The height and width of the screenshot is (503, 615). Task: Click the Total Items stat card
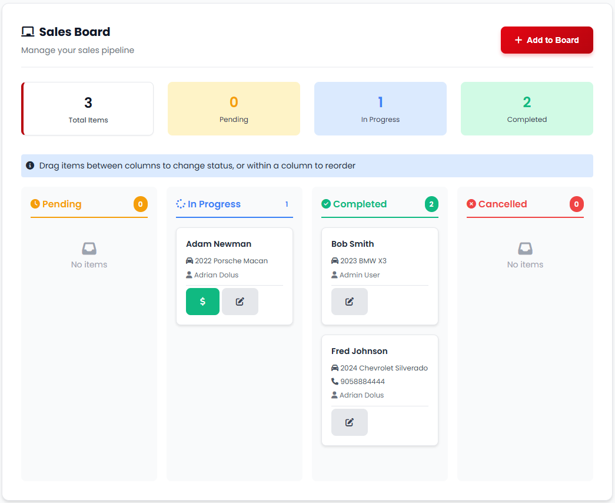(87, 108)
